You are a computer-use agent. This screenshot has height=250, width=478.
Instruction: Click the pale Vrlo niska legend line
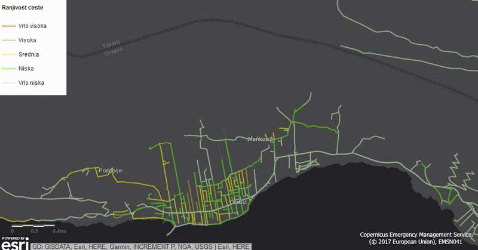9,83
